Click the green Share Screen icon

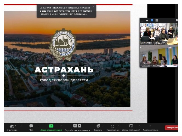[51, 126]
